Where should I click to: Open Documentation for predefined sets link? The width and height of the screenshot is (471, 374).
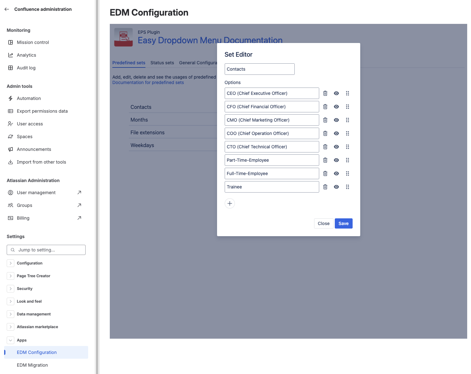point(148,82)
